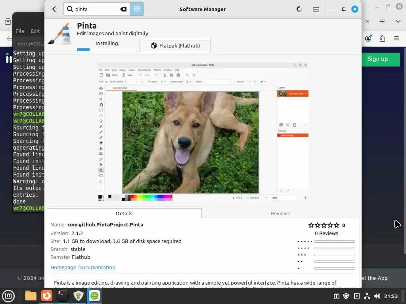Click the package name com.github.PintaProject.Pinta

coord(105,225)
